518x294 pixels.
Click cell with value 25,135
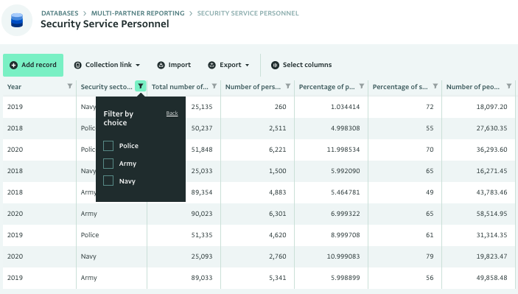201,107
